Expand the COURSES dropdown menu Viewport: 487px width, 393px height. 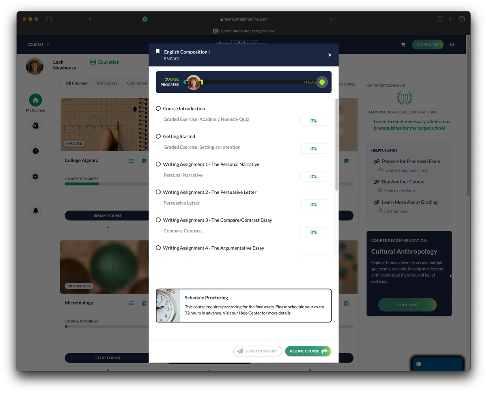[x=38, y=45]
